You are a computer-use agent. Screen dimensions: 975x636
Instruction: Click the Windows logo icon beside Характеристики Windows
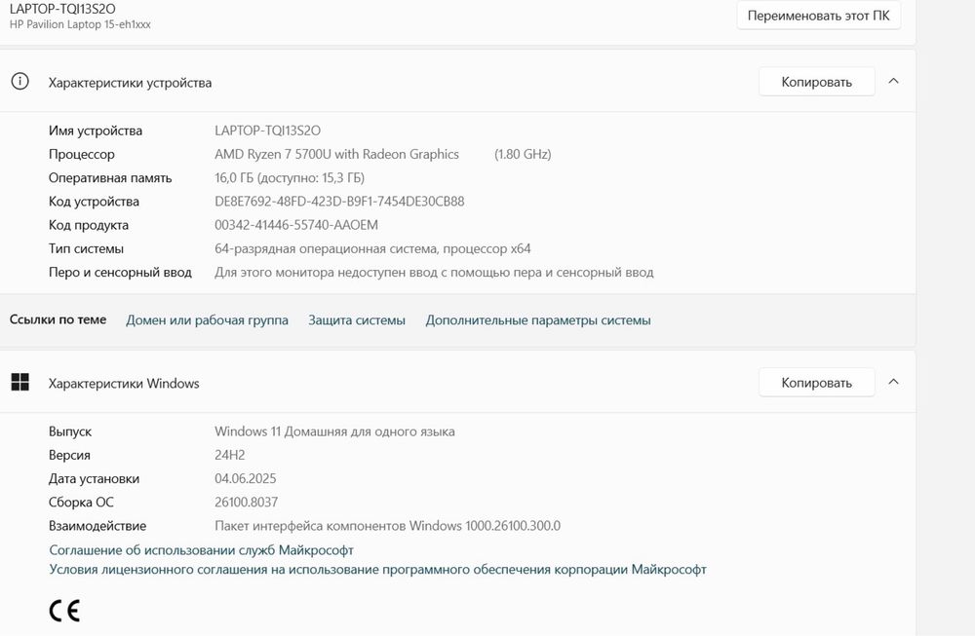19,382
